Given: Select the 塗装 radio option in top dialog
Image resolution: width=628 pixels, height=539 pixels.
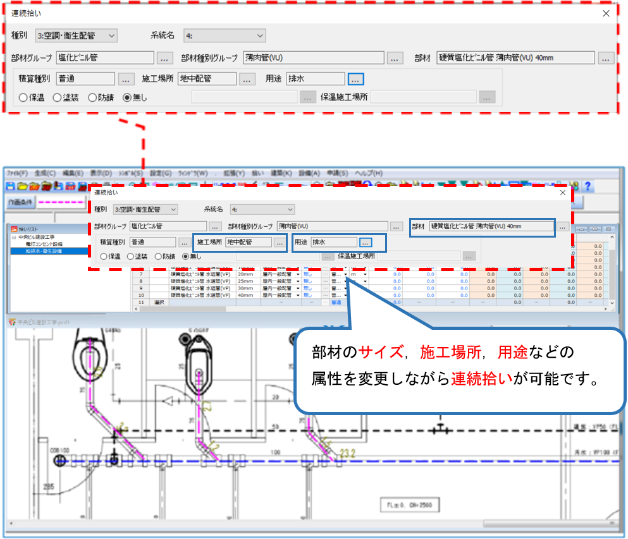Looking at the screenshot, I should pyautogui.click(x=58, y=97).
